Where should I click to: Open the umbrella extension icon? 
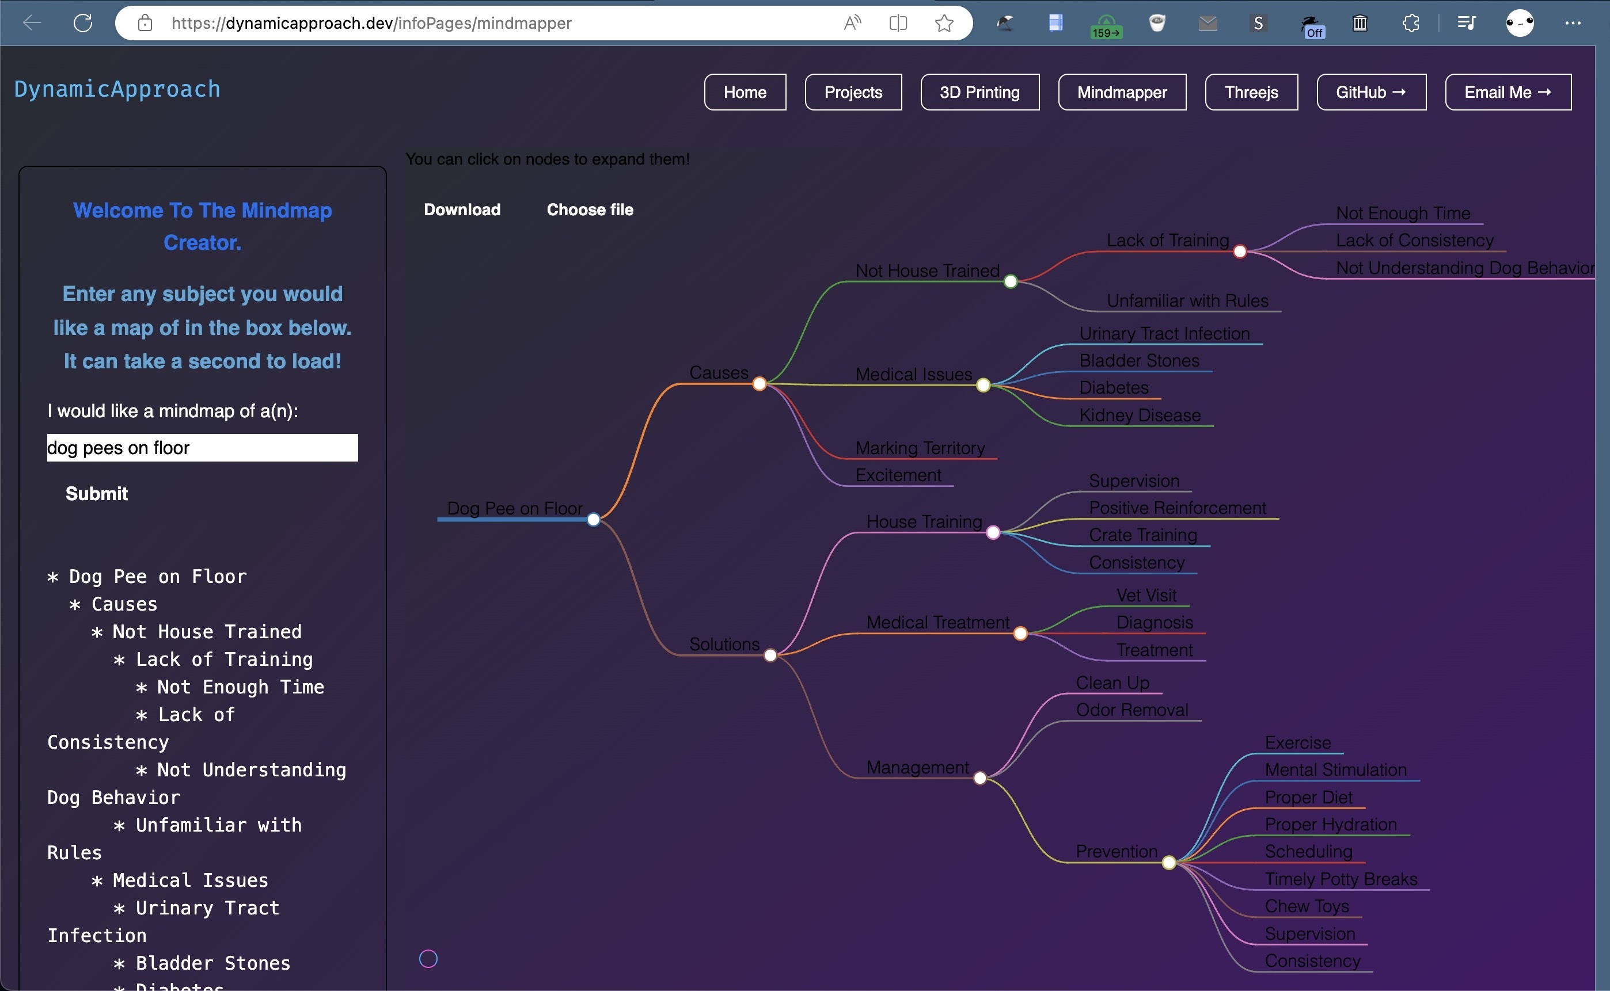1005,23
